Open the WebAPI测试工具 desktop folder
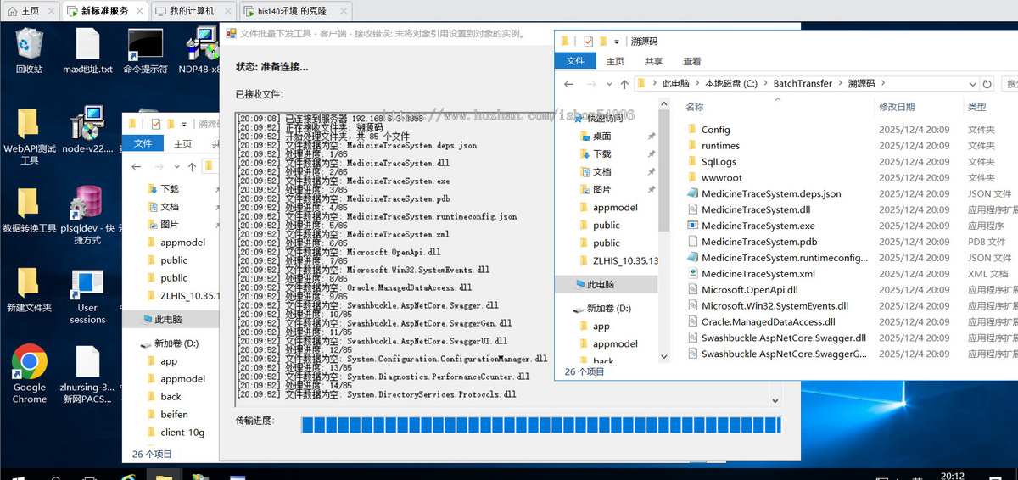Screen dimensions: 1018x480 [29, 127]
